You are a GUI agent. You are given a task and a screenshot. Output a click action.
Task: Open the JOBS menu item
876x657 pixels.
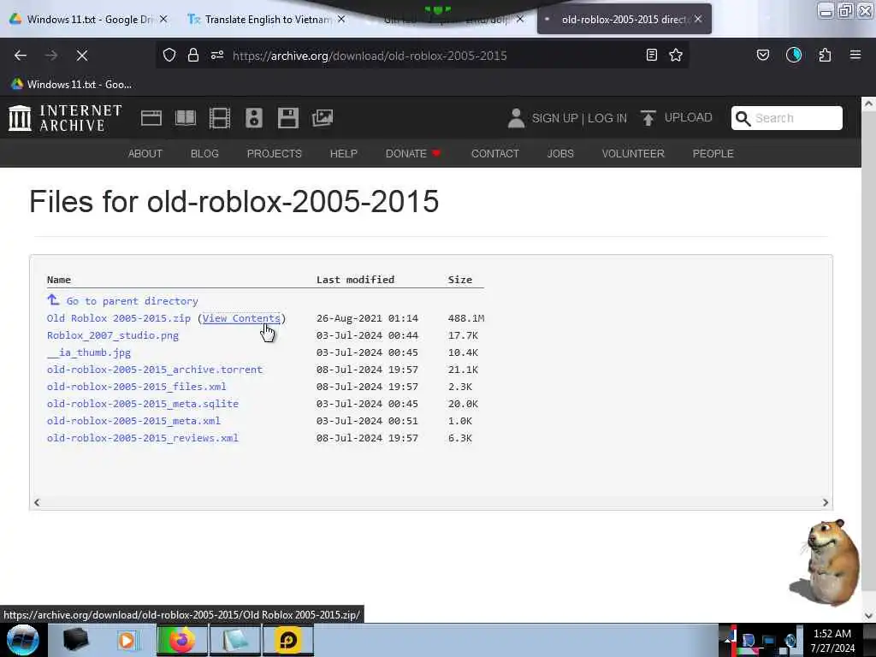[x=560, y=154]
